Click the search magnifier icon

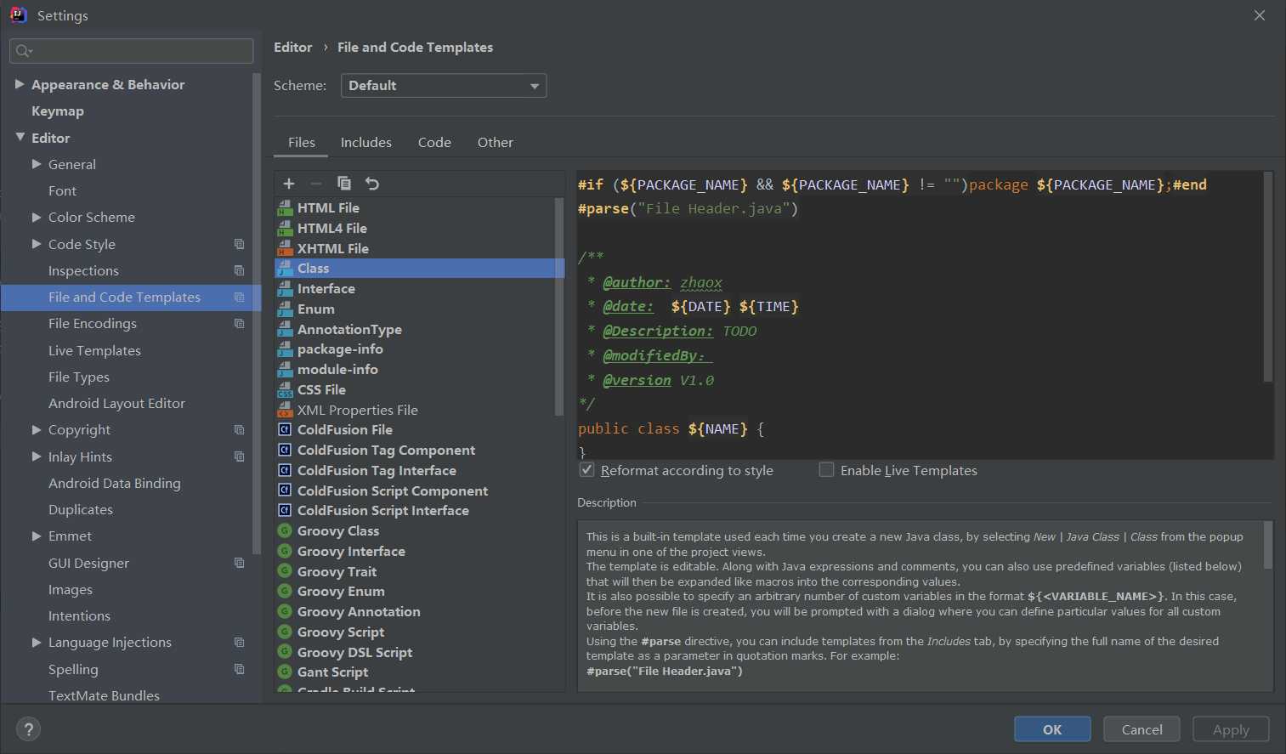point(23,51)
